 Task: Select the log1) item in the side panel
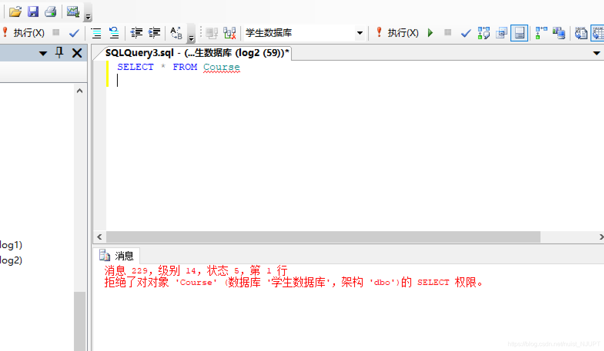pos(11,245)
